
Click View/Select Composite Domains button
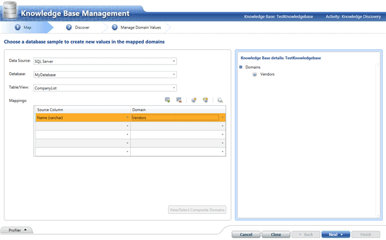[197, 210]
